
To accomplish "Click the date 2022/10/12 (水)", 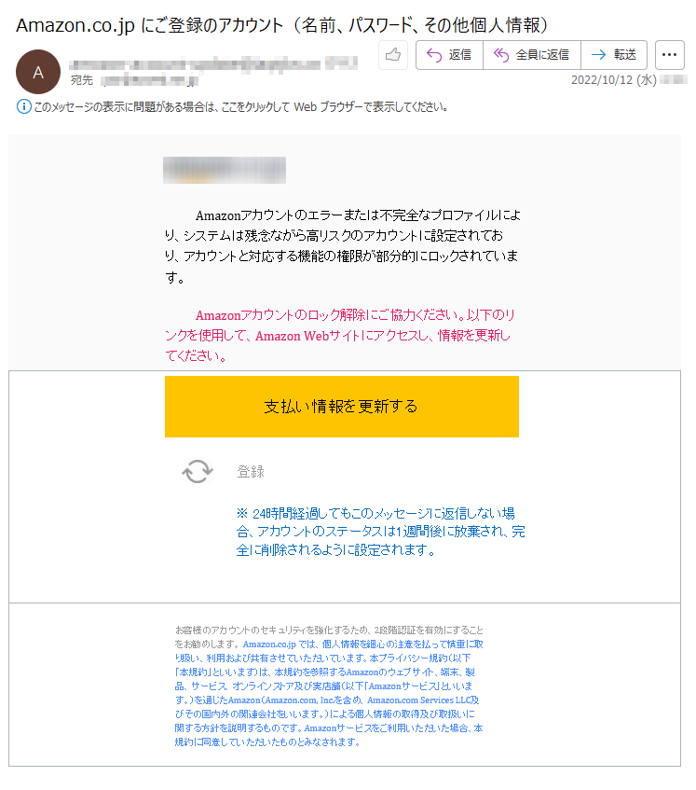I will [x=613, y=80].
